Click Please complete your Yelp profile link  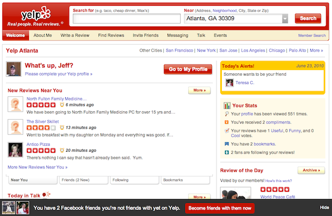tap(58, 74)
